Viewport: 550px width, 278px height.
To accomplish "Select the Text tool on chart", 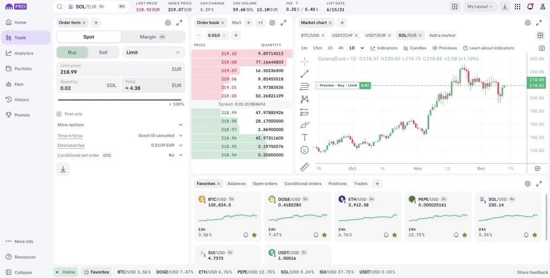I will pos(305,137).
